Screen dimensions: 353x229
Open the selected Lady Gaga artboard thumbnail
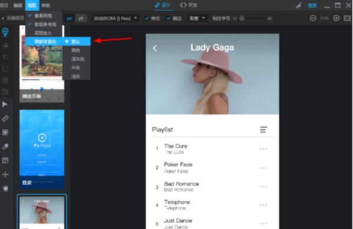pyautogui.click(x=42, y=212)
